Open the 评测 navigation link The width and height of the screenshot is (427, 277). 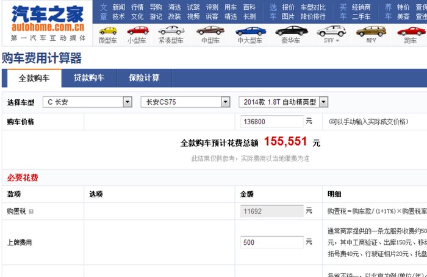[x=212, y=7]
